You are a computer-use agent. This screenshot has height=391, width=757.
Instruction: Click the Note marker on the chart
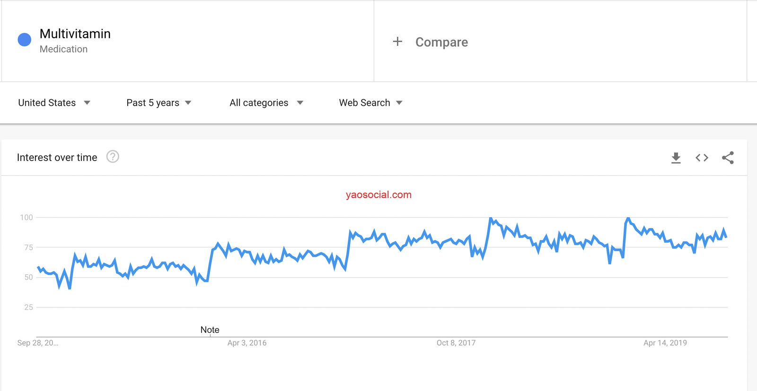coord(210,330)
